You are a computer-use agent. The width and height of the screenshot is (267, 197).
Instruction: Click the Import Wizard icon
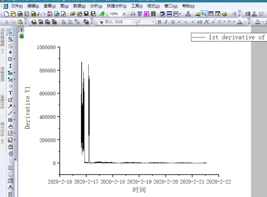[34, 22]
